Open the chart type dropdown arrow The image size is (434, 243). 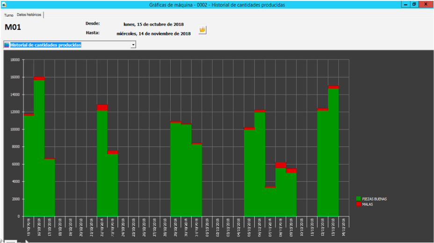point(133,45)
